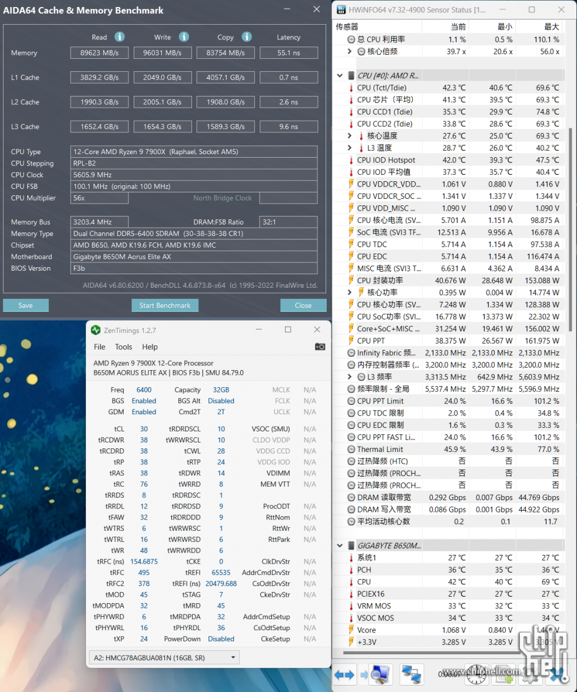Select the CPU TDC row in HWiNFO
This screenshot has width=577, height=692.
[449, 244]
